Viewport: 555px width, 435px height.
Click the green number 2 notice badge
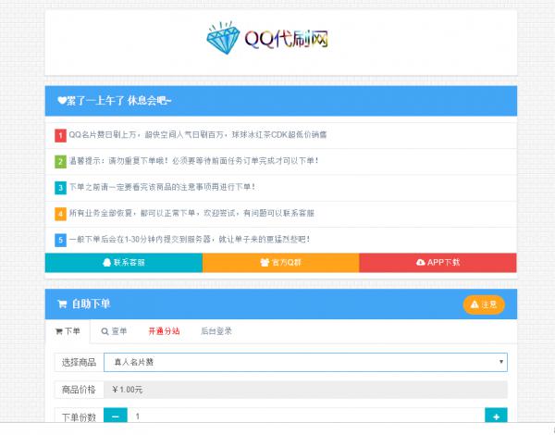click(60, 161)
